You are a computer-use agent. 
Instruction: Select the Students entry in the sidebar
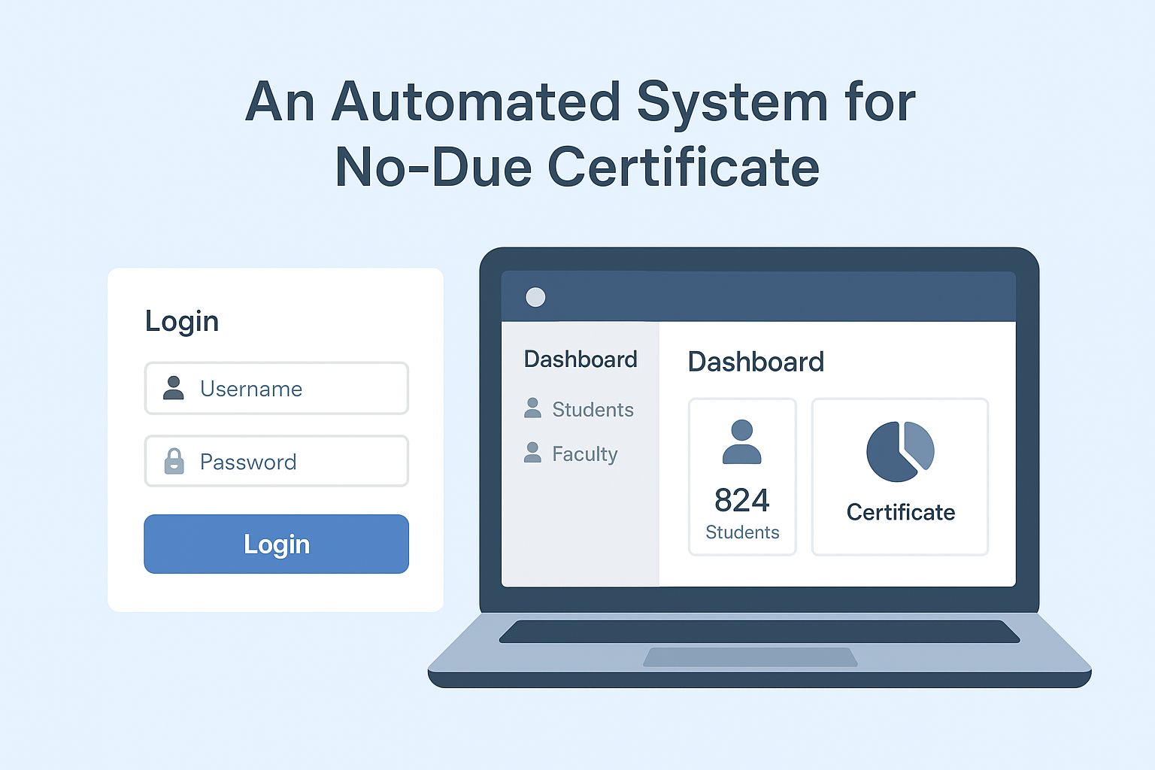(593, 409)
